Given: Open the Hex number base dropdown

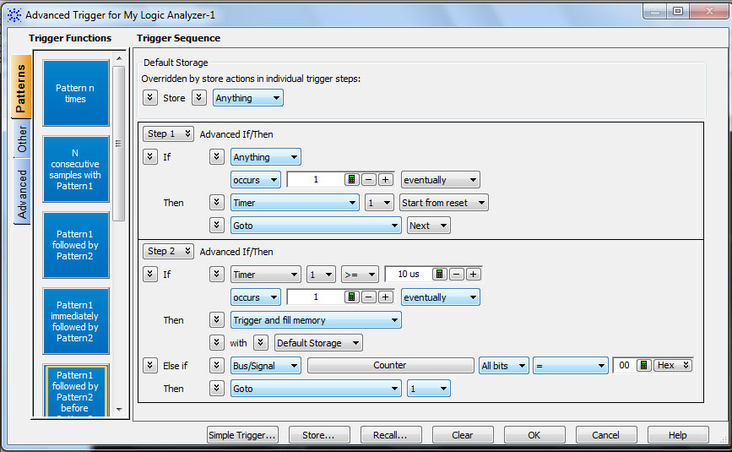Looking at the screenshot, I should pos(674,366).
